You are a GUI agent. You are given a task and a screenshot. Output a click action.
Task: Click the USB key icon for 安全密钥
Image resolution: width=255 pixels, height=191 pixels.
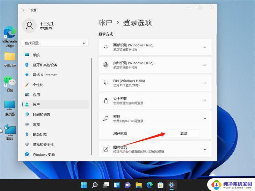point(106,101)
